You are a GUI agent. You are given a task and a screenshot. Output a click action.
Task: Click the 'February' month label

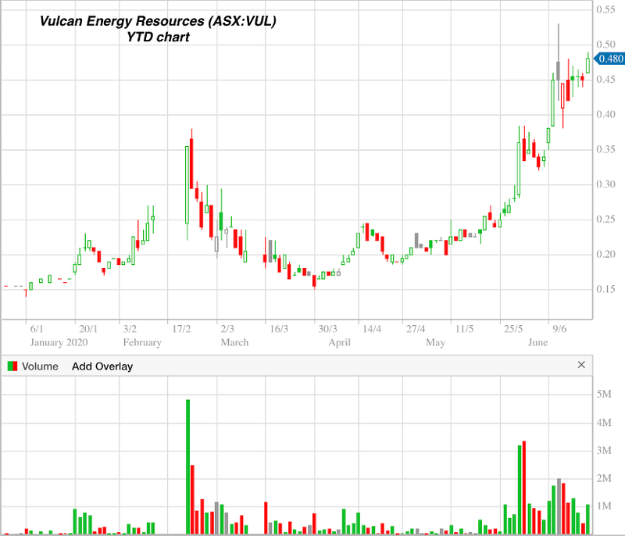point(142,343)
